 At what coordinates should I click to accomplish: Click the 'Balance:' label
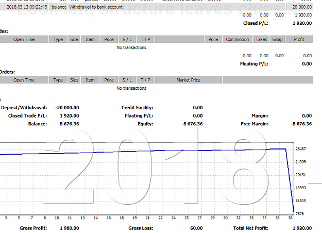pos(38,124)
